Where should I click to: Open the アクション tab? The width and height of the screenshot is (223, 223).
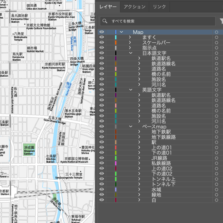(135, 7)
